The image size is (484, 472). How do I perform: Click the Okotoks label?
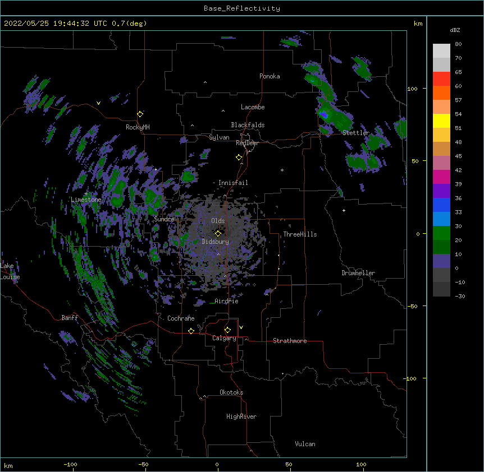tap(231, 392)
